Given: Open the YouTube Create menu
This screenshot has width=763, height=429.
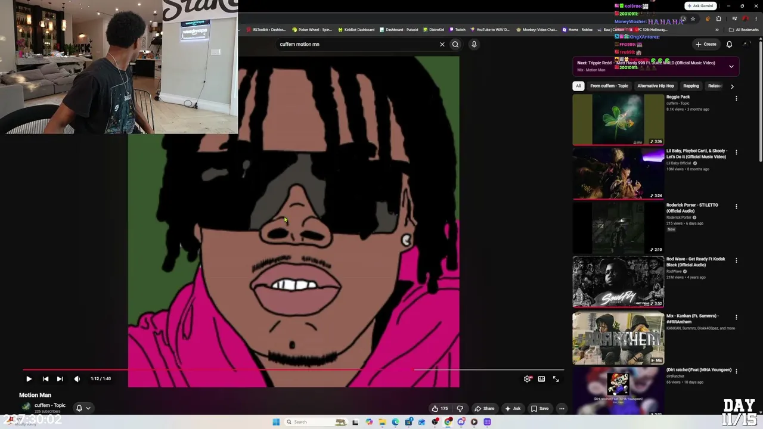Looking at the screenshot, I should [x=706, y=44].
